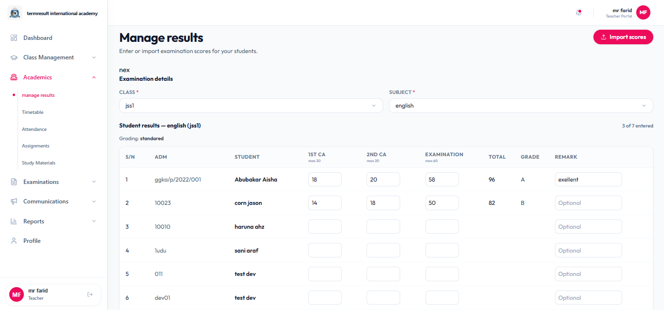Click the MF avatar in sidebar footer

[x=17, y=294]
